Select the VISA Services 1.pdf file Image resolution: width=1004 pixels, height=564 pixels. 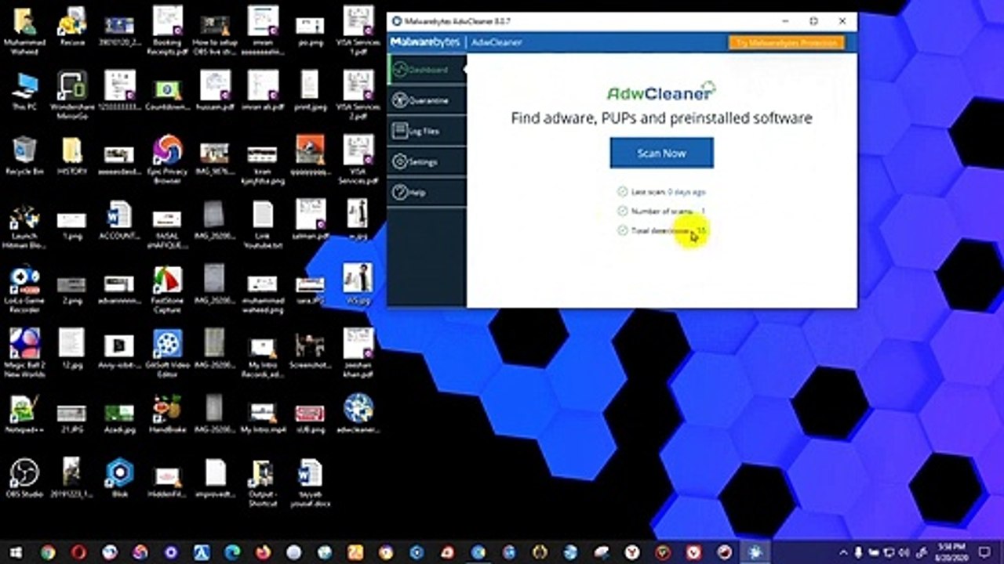pos(358,30)
